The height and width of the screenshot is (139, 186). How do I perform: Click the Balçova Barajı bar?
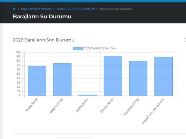tap(62, 80)
